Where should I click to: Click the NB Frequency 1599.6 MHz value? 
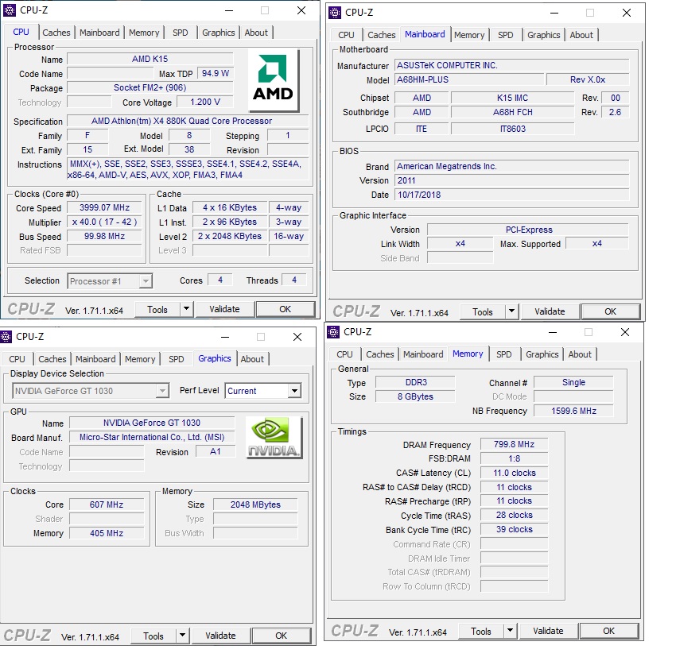(x=573, y=411)
